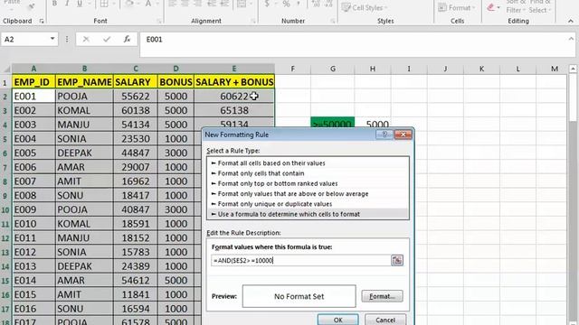Click the Fill Color bucket icon
This screenshot has height=325, width=579.
pos(129,4)
